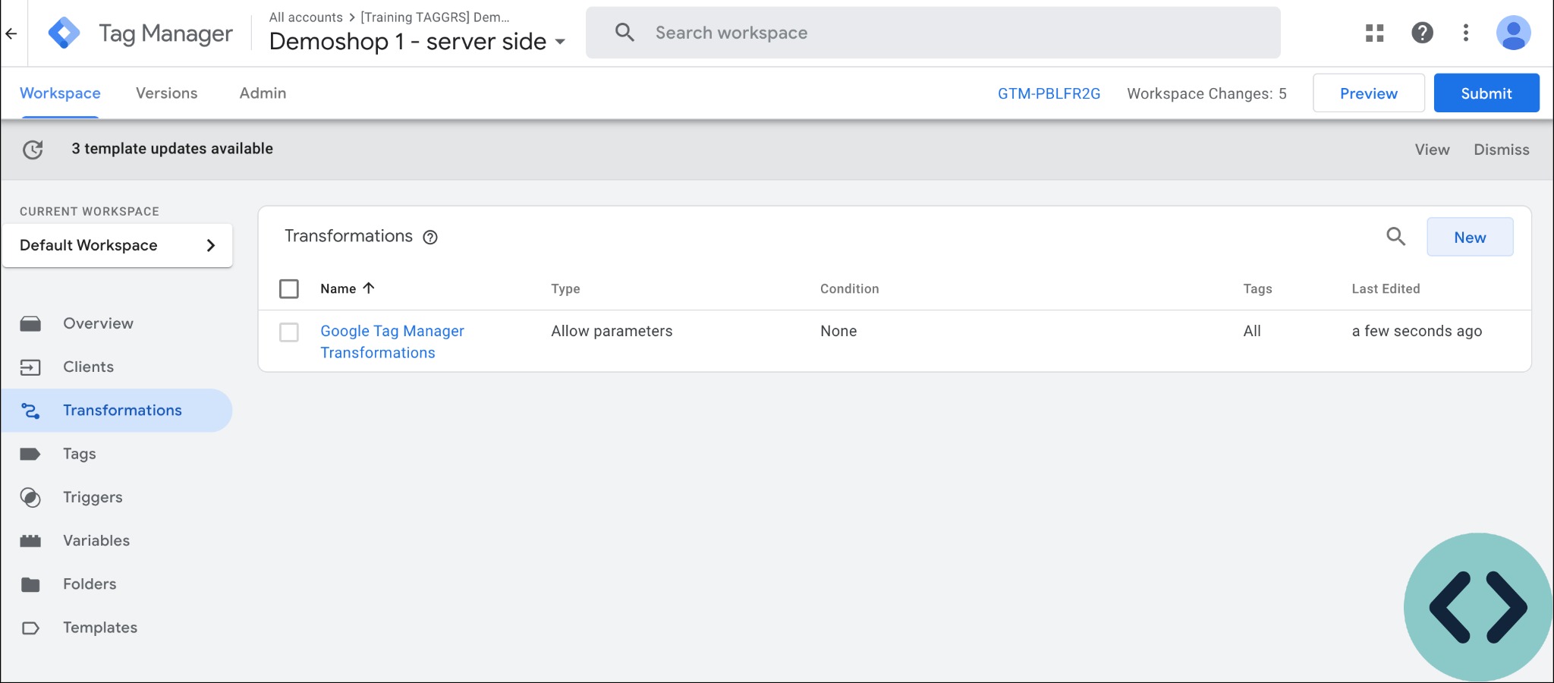The image size is (1554, 683).
Task: Sort by the Last Edited column header
Action: pyautogui.click(x=1386, y=289)
